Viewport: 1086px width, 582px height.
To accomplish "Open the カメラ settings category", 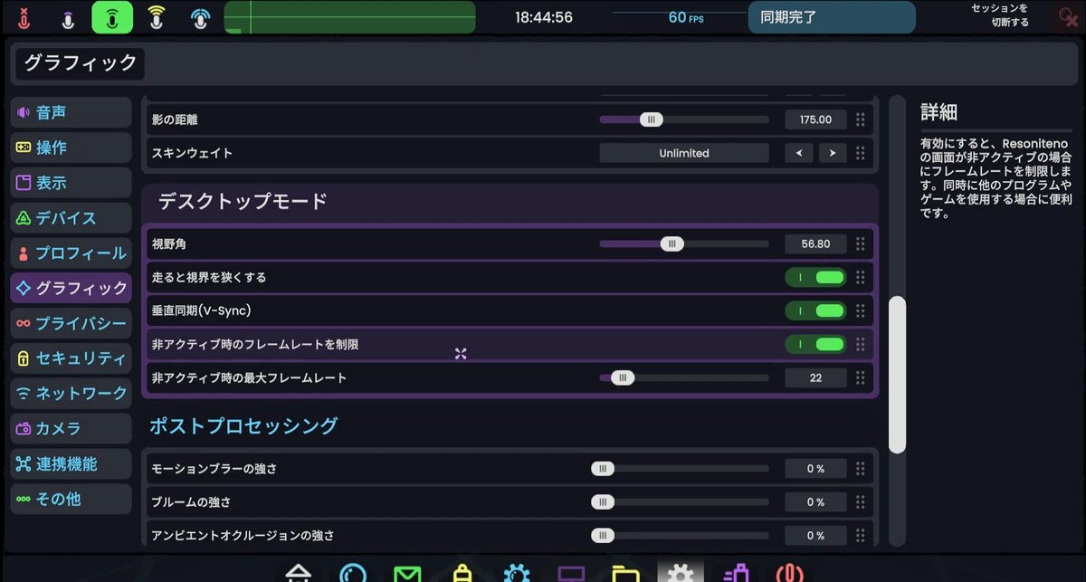I will [71, 428].
